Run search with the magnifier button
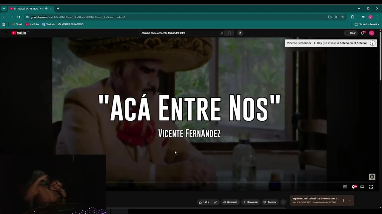 pyautogui.click(x=229, y=33)
